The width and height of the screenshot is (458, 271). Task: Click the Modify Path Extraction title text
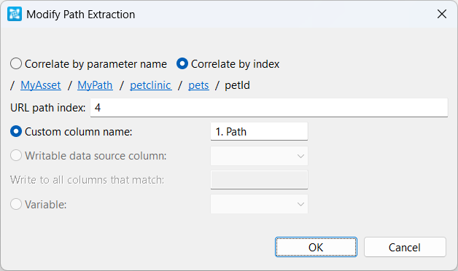81,15
